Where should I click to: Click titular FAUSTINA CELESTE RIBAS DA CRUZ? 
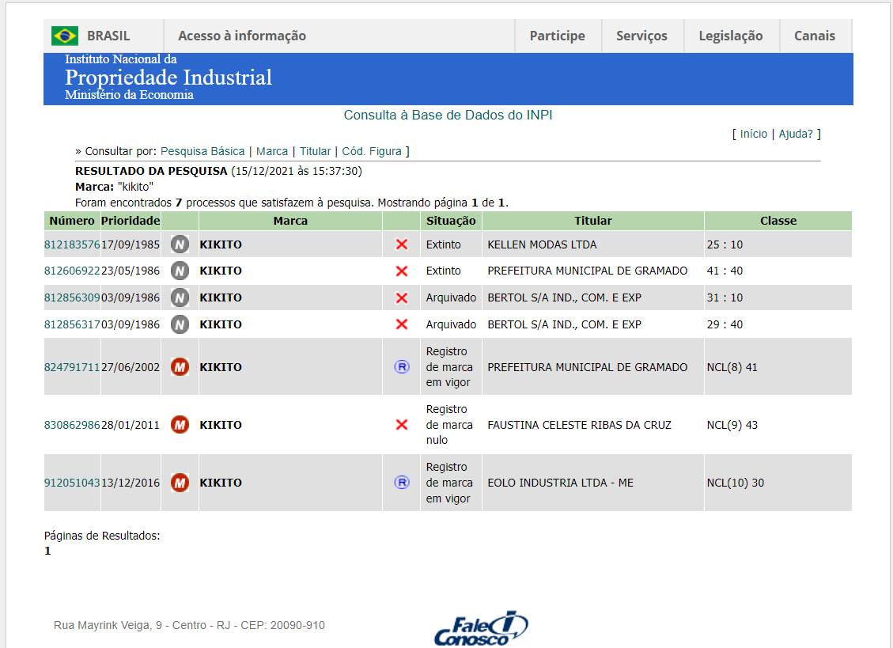579,425
